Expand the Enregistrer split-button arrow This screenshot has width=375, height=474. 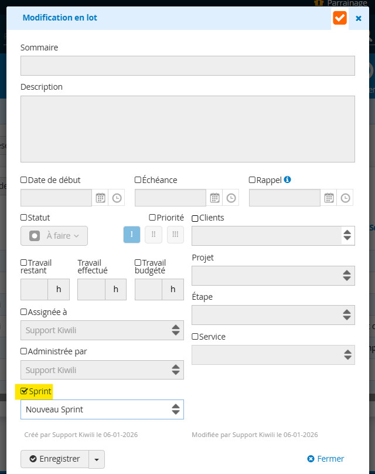click(x=97, y=459)
